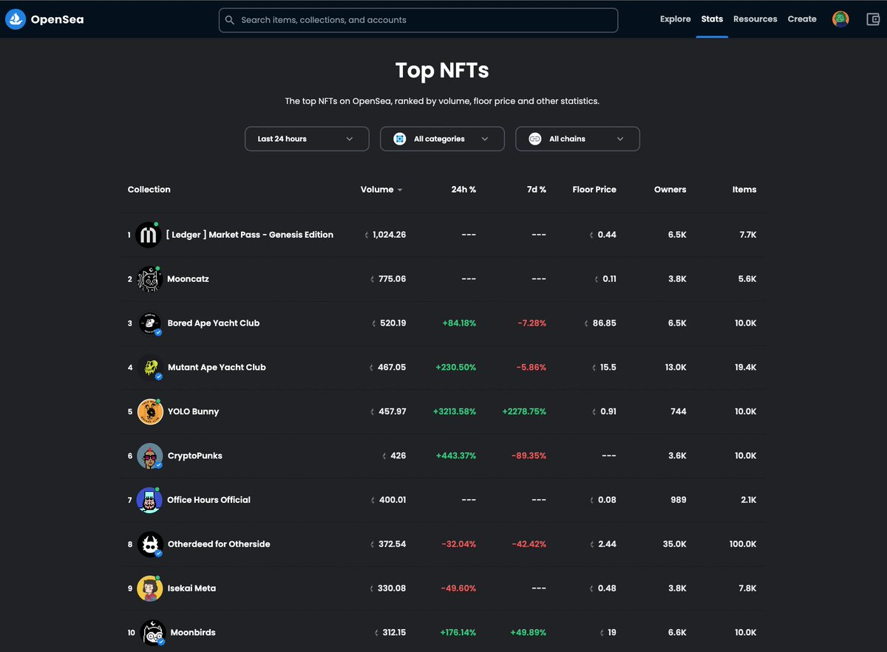Open the Ledger Market Pass Genesis Edition collection

point(250,235)
